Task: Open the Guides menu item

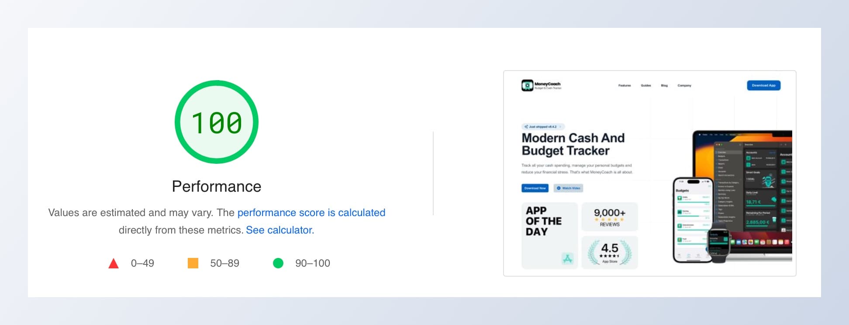Action: (x=646, y=85)
